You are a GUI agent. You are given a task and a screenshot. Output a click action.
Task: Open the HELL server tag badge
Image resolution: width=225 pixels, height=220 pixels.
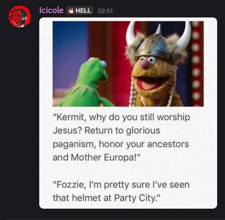click(x=79, y=10)
